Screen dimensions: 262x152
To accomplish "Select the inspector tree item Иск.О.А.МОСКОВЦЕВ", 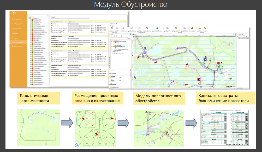I will [x=244, y=38].
